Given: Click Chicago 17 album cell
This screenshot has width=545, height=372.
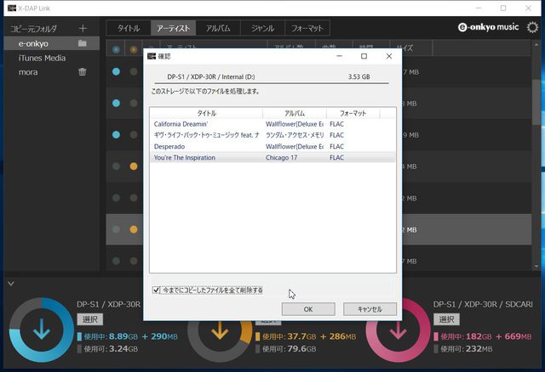Looking at the screenshot, I should pyautogui.click(x=281, y=157).
